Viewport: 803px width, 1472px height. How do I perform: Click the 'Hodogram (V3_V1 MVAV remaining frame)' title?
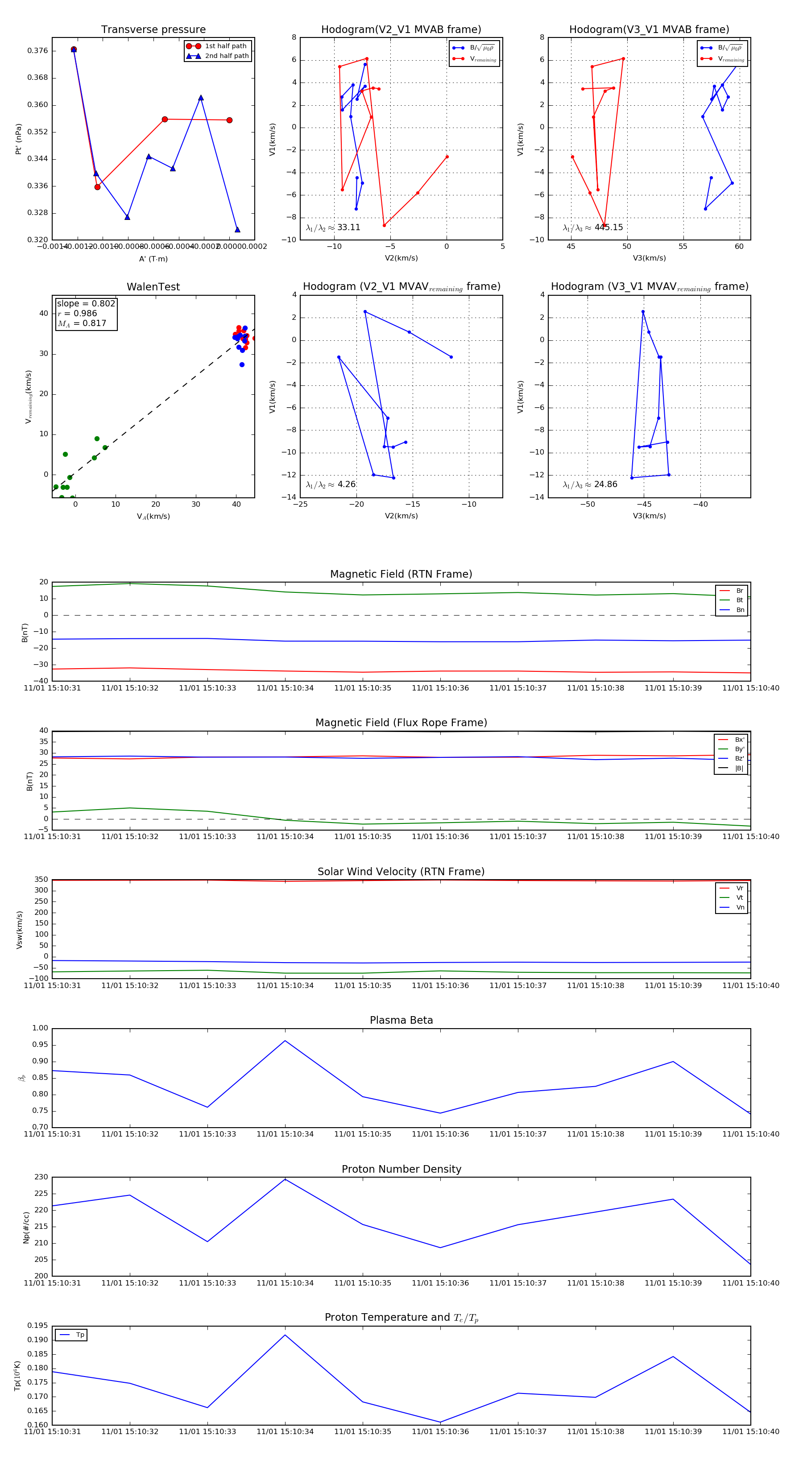(649, 287)
